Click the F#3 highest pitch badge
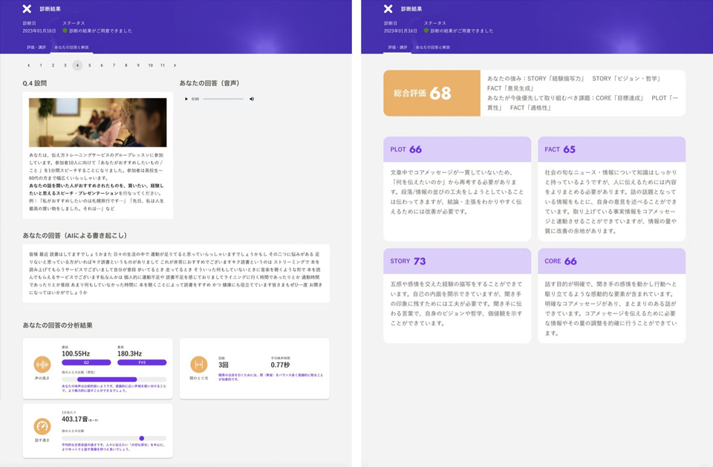Viewport: 713px width, 467px height. [142, 362]
